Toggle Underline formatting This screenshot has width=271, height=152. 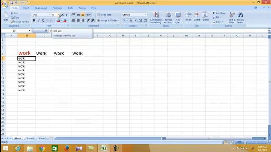(43, 21)
